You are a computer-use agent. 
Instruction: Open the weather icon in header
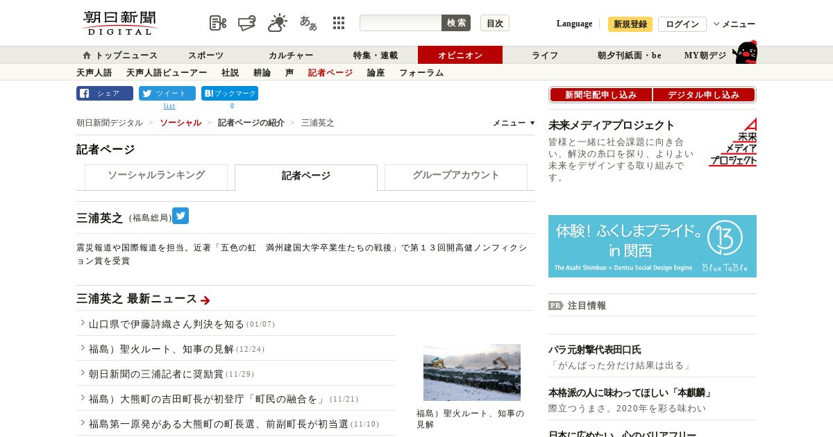(278, 23)
